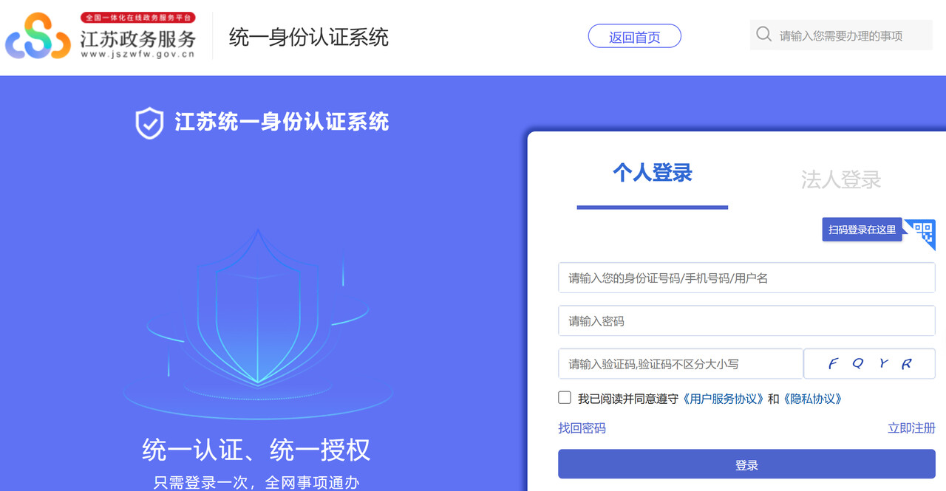Click the 找回密码 link
Image resolution: width=946 pixels, height=491 pixels.
(x=582, y=428)
